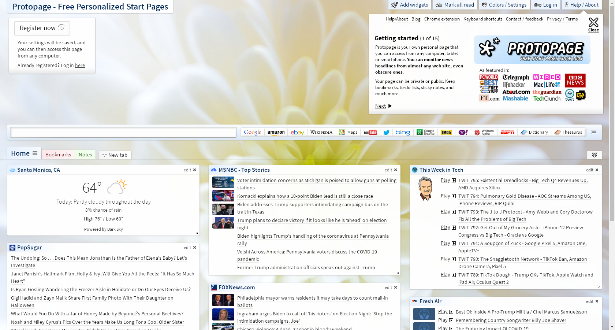This screenshot has width=615, height=330.
Task: Choose the YouTube search button
Action: click(x=370, y=132)
